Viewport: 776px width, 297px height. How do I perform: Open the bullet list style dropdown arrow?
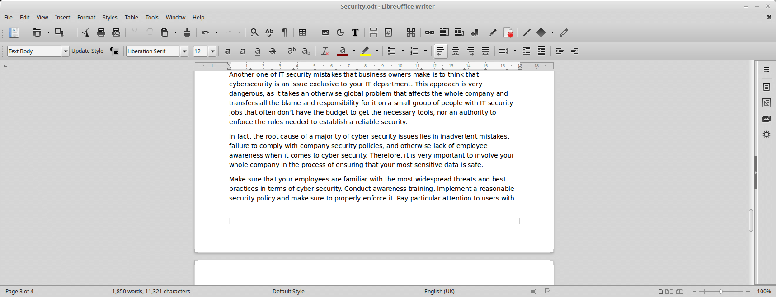(403, 51)
